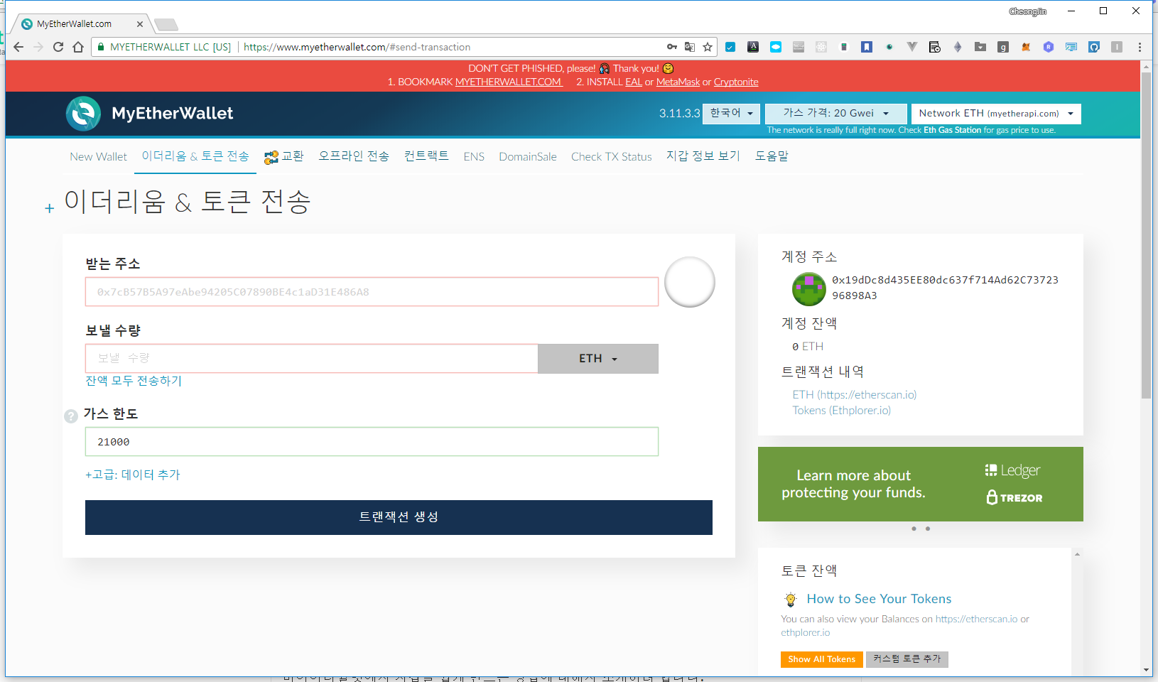
Task: Open the blue checkmark extension
Action: 730,47
